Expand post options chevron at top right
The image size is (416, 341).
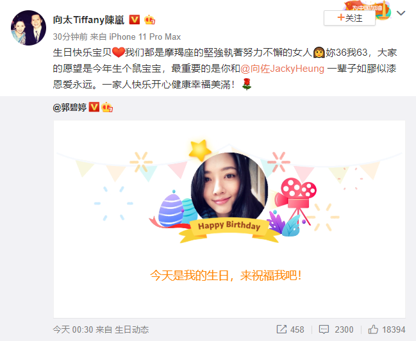point(401,13)
